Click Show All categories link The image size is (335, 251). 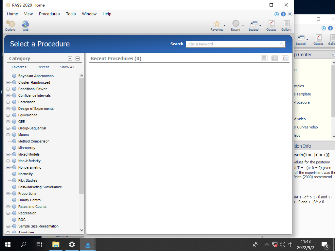pos(67,67)
